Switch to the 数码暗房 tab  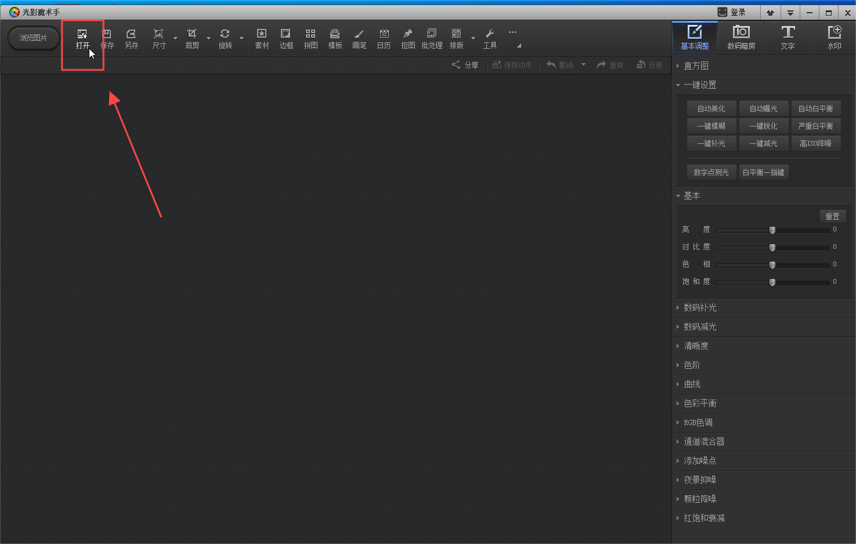pyautogui.click(x=741, y=38)
